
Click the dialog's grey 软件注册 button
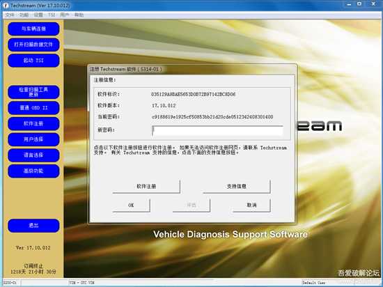pos(146,187)
